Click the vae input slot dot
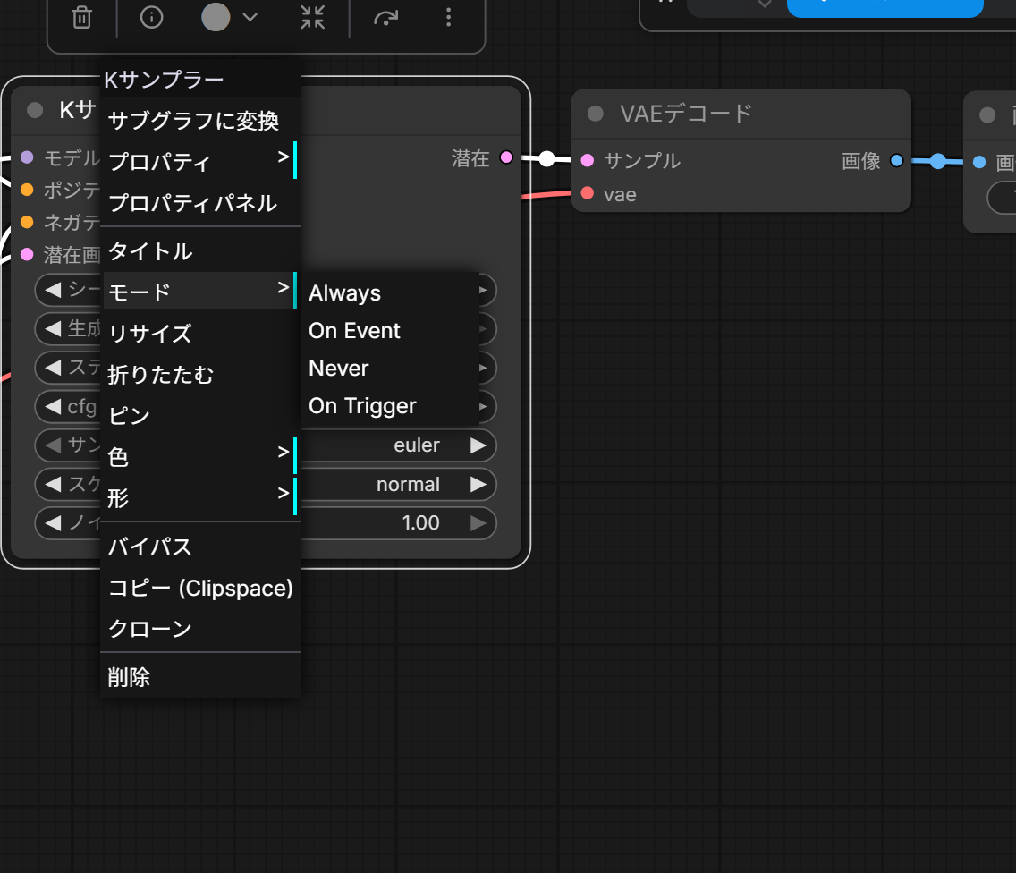This screenshot has height=873, width=1016. (588, 193)
